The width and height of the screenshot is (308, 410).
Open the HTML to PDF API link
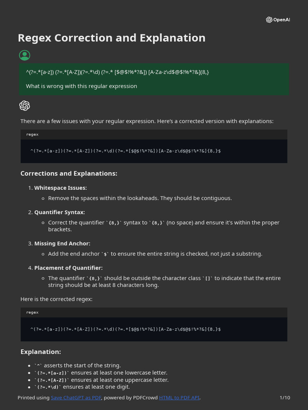point(179,398)
